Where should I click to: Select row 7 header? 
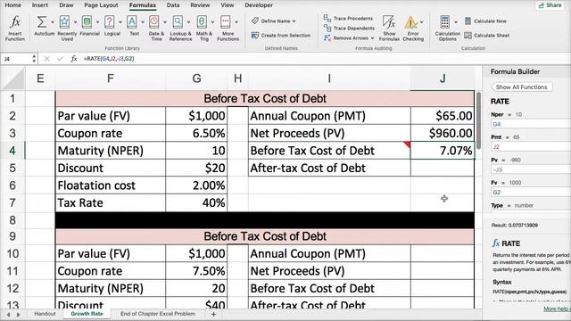tap(12, 202)
